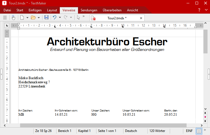Save the document with the floppy disk icon
Image resolution: width=210 pixels, height=135 pixels.
click(x=46, y=18)
